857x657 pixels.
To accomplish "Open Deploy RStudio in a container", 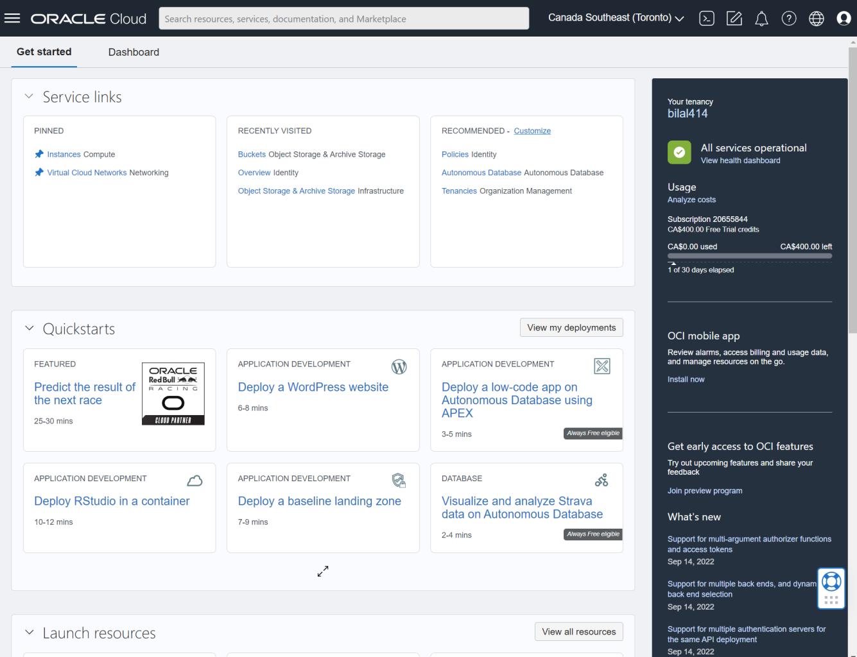I will pyautogui.click(x=112, y=501).
